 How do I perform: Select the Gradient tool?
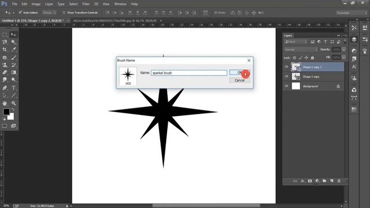(x=13, y=72)
